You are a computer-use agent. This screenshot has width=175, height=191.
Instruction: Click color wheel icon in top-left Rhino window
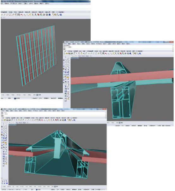pyautogui.click(x=41, y=15)
